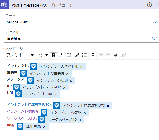Click the blue インシデント作成時刻(UTC): label

[x=29, y=104]
